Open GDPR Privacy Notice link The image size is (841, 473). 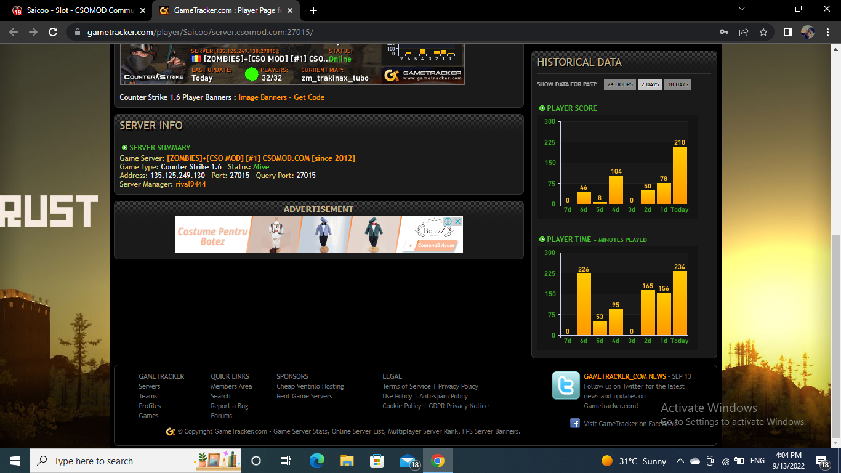click(x=459, y=406)
